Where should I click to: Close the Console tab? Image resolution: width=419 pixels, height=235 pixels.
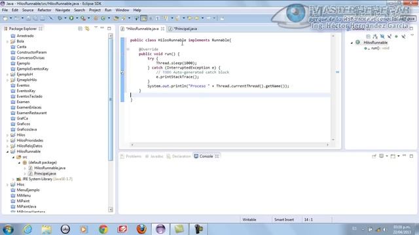[x=217, y=157]
